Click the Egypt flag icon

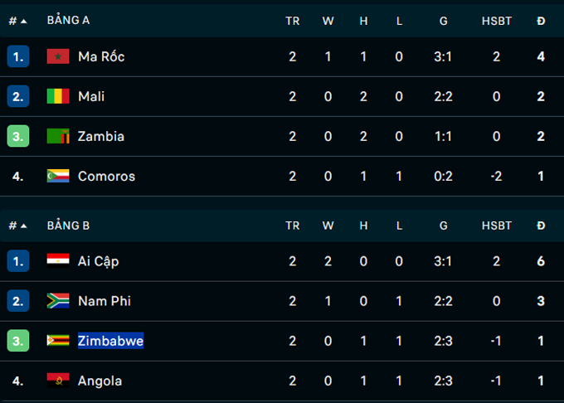pos(58,261)
